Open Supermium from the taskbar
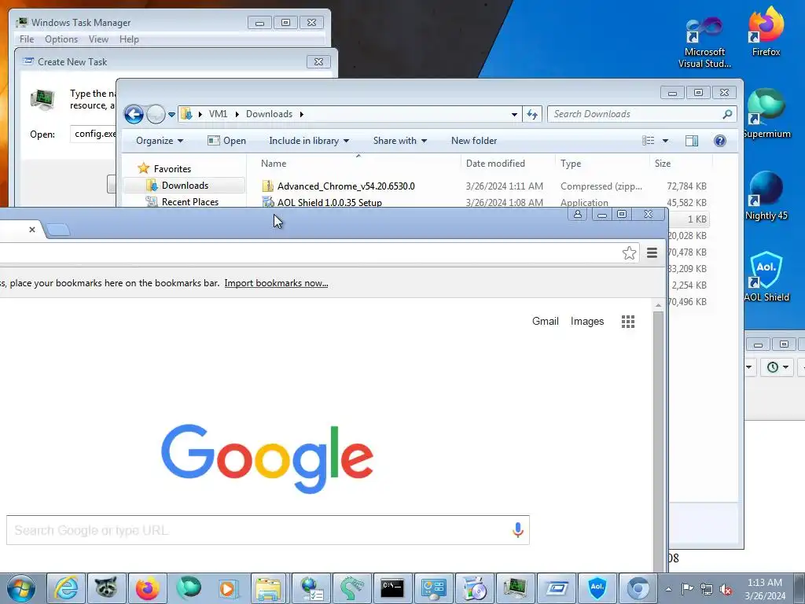805x604 pixels. click(x=189, y=588)
